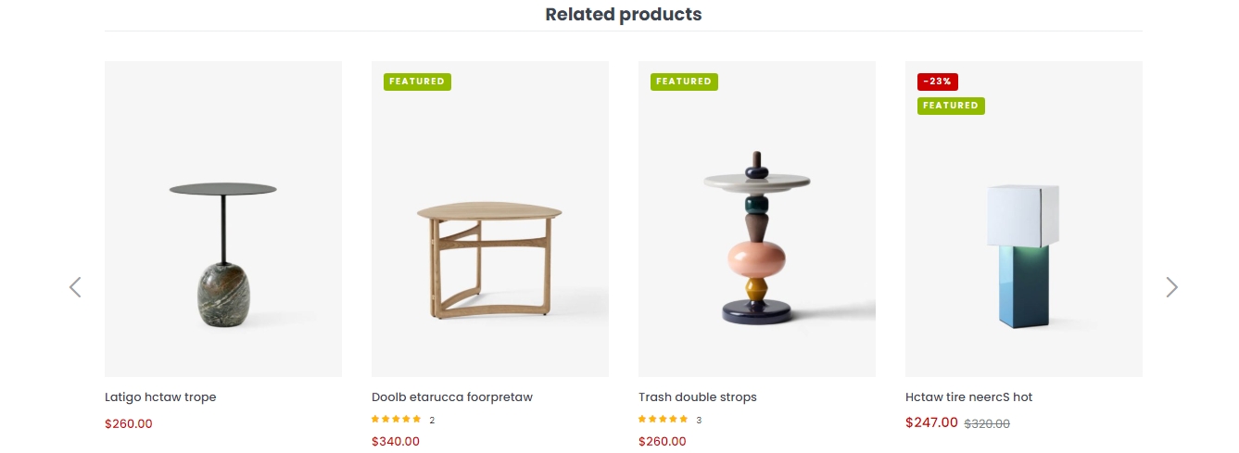This screenshot has height=453, width=1239.
Task: Click the previous carousel arrow
Action: click(x=75, y=287)
